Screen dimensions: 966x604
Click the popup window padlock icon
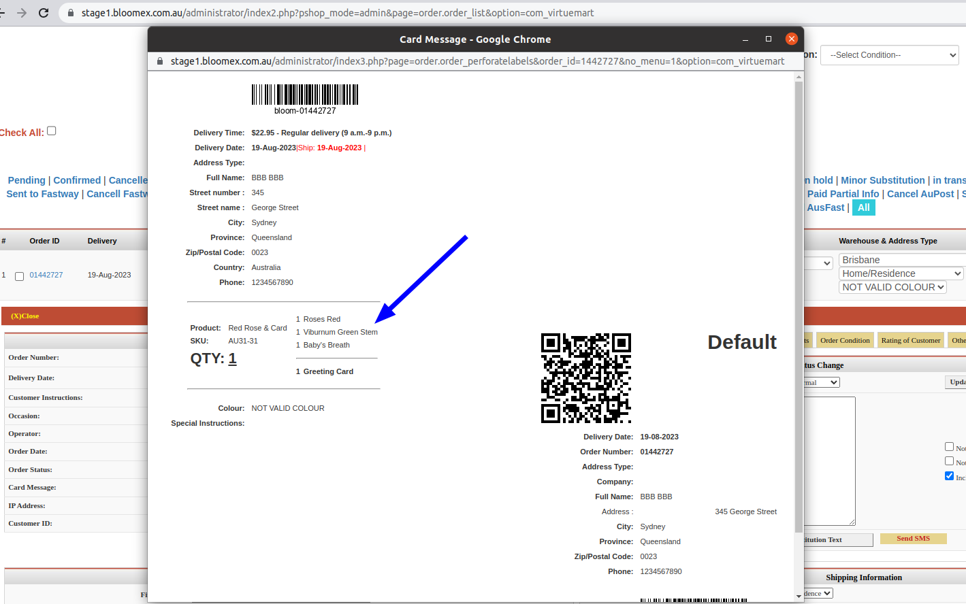tap(160, 61)
